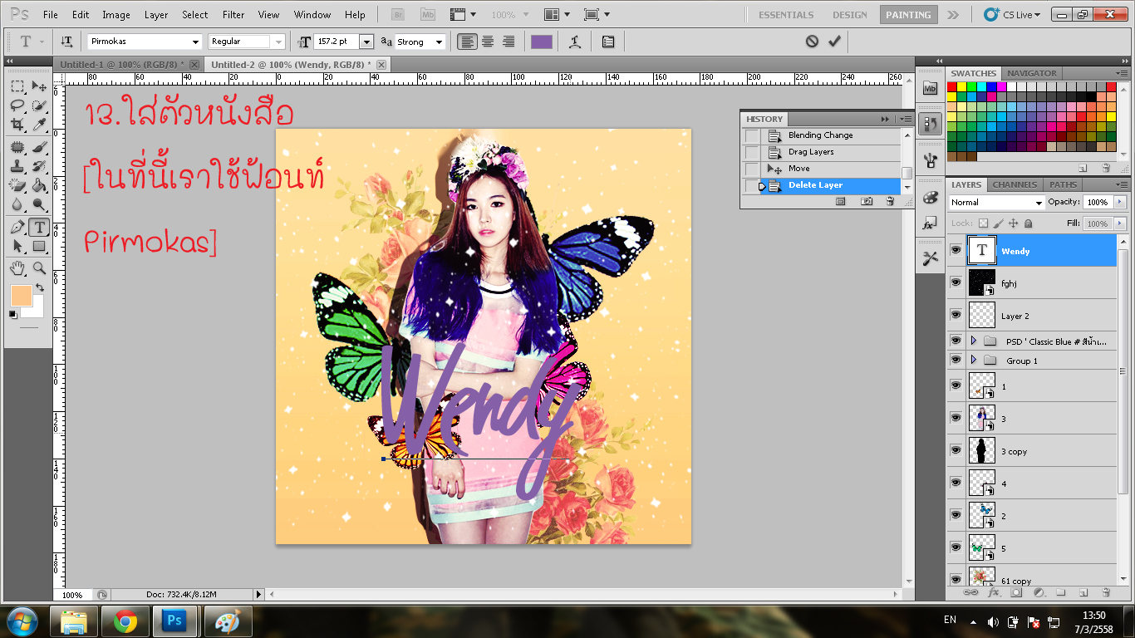Screen dimensions: 1135x638
Task: Switch to the Channels tab
Action: (x=1015, y=184)
